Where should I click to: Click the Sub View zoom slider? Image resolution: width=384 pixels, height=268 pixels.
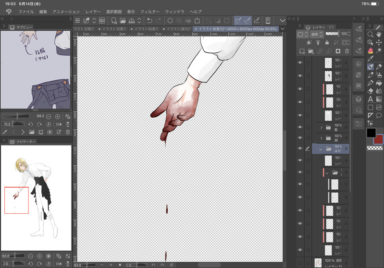point(15,116)
